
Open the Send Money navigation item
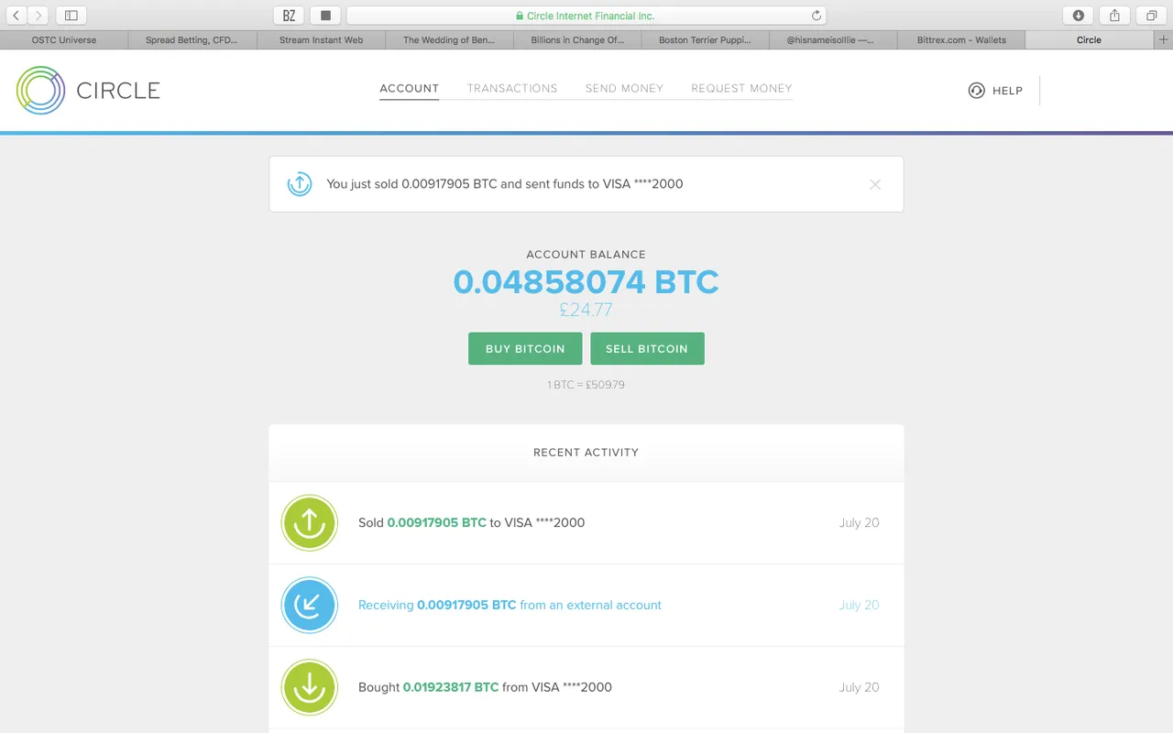coord(624,89)
